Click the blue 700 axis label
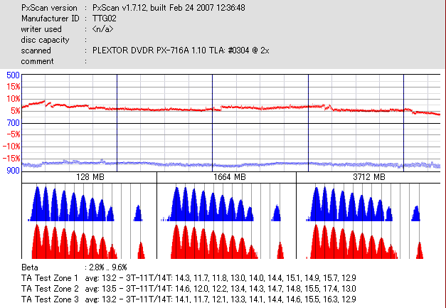Screen dimensions: 446x308 coord(13,123)
